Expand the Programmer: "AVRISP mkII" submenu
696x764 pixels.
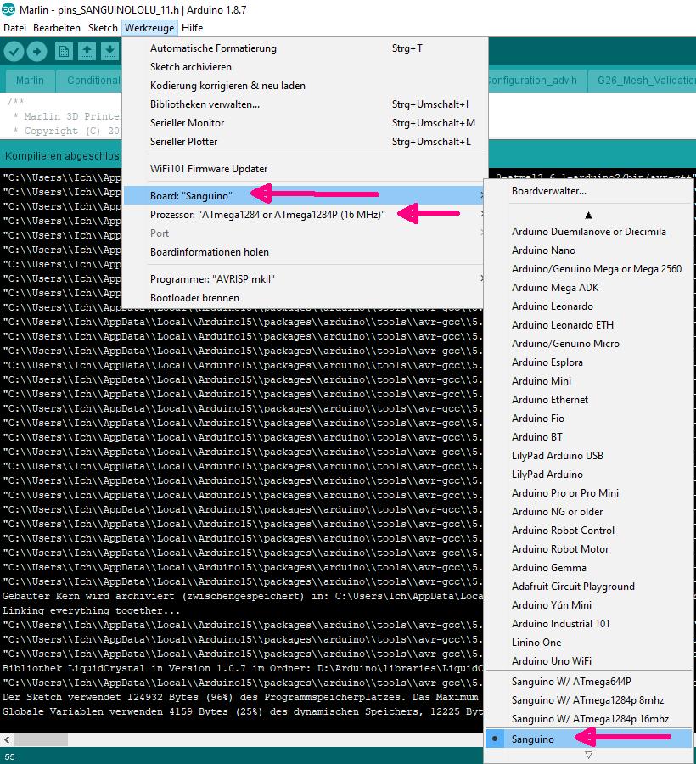[304, 279]
